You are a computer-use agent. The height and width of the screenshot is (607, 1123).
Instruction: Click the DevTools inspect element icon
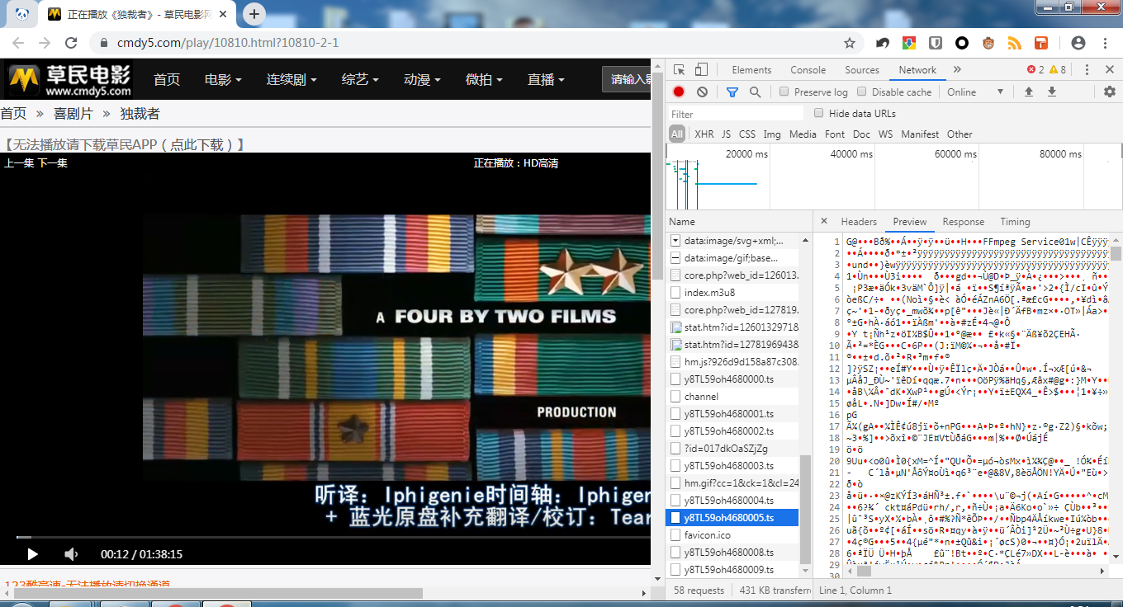pos(679,70)
